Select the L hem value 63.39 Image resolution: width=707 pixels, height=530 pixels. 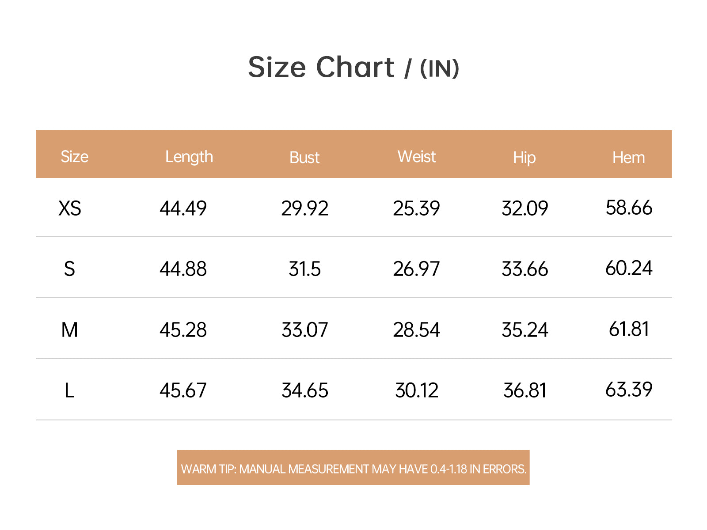pyautogui.click(x=629, y=390)
